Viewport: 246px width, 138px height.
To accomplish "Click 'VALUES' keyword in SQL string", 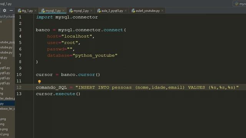I will [x=196, y=87].
